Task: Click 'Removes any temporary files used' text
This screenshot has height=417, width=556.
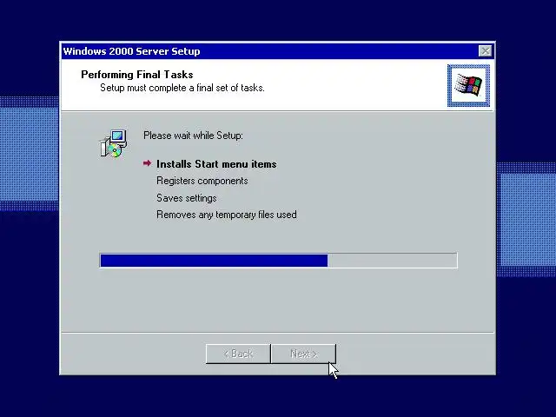Action: 227,215
